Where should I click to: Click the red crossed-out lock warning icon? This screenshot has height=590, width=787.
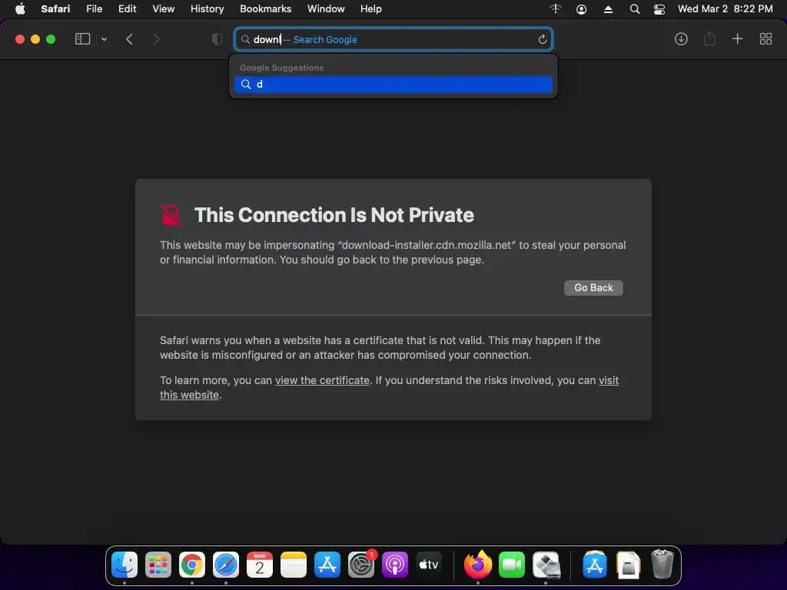(x=171, y=215)
